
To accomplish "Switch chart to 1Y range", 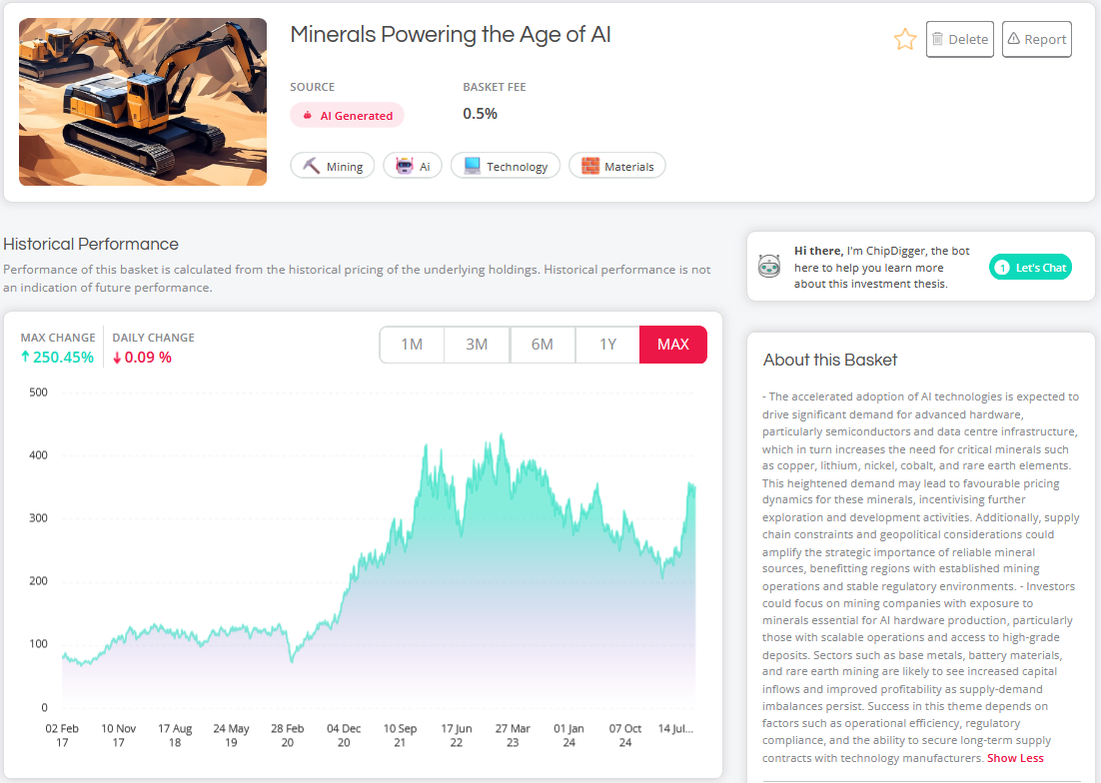I will pyautogui.click(x=607, y=345).
